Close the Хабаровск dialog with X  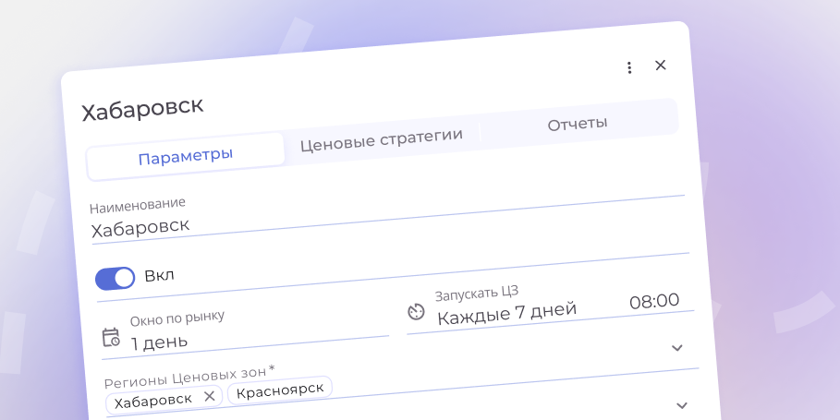(661, 65)
